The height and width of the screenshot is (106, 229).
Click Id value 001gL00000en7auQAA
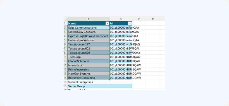[x=124, y=40]
